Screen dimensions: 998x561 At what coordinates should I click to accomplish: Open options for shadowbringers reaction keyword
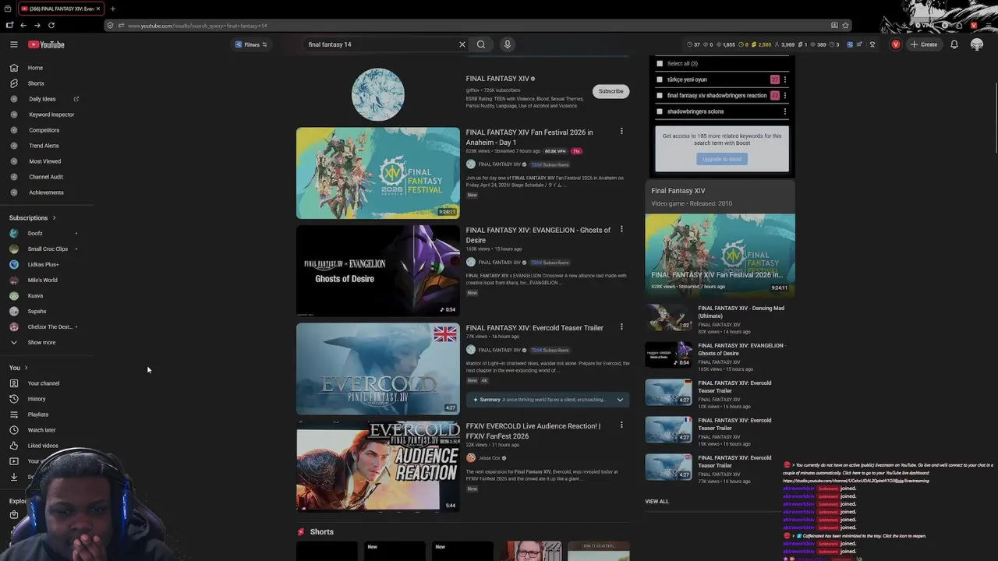785,95
